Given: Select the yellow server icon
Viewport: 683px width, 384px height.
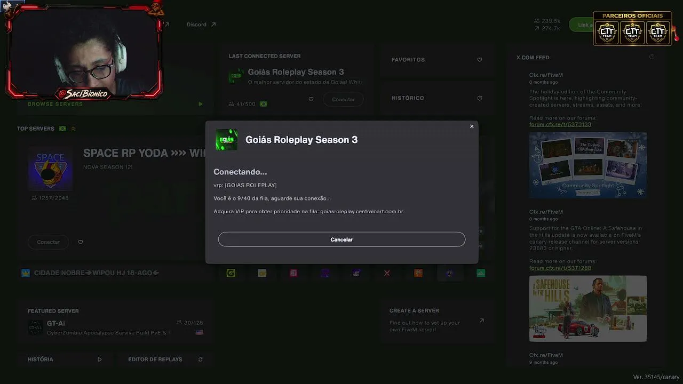Looking at the screenshot, I should coord(262,273).
